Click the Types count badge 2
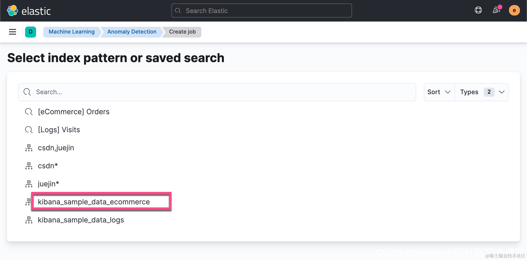 click(489, 92)
